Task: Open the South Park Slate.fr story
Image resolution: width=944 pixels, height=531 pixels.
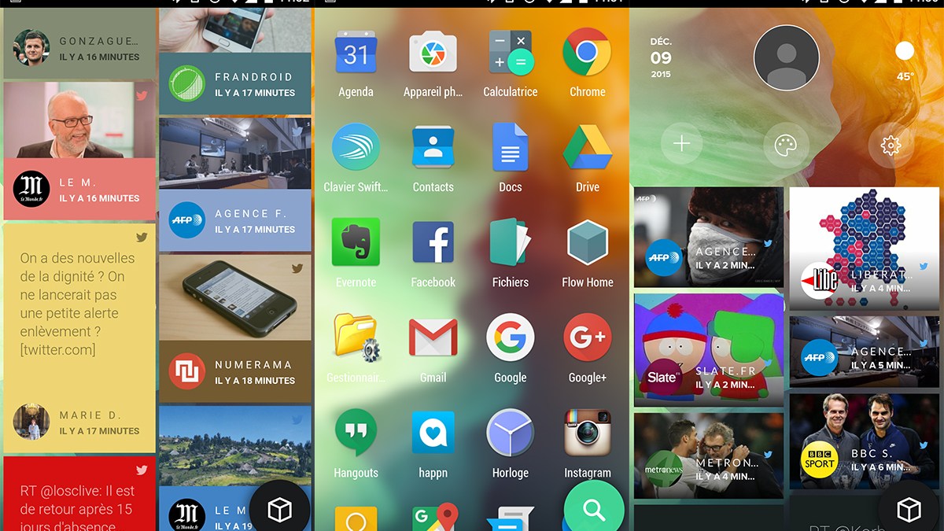Action: [709, 350]
